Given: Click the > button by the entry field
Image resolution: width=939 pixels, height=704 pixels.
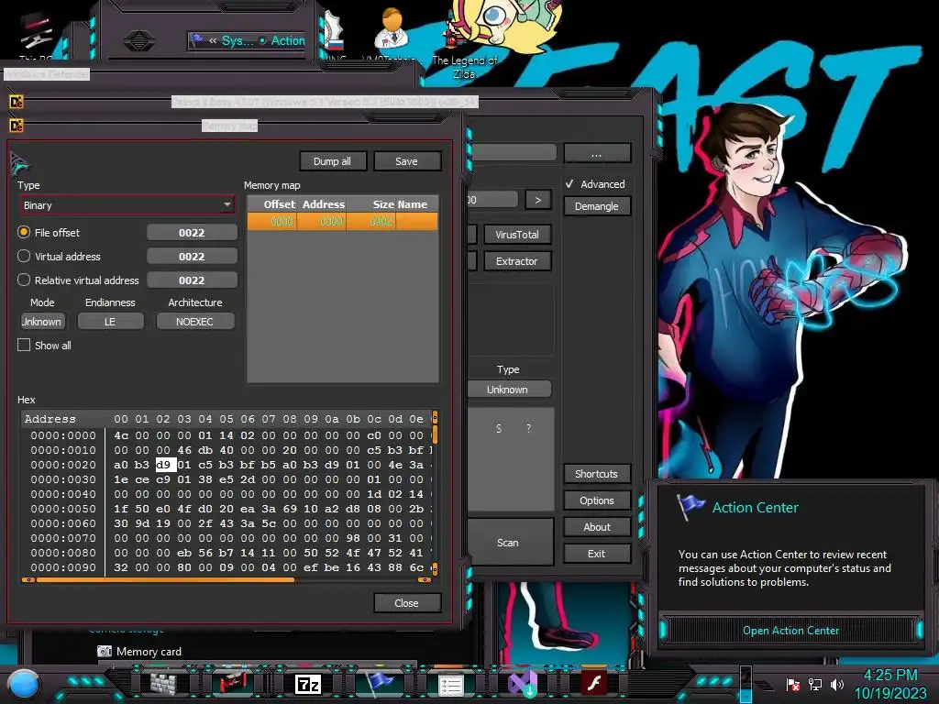Looking at the screenshot, I should tap(537, 200).
